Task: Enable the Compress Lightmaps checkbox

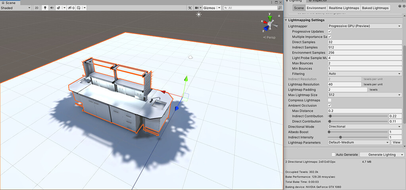Action: coord(330,100)
